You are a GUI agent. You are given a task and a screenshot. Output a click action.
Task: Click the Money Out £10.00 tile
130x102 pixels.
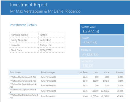(x=102, y=64)
